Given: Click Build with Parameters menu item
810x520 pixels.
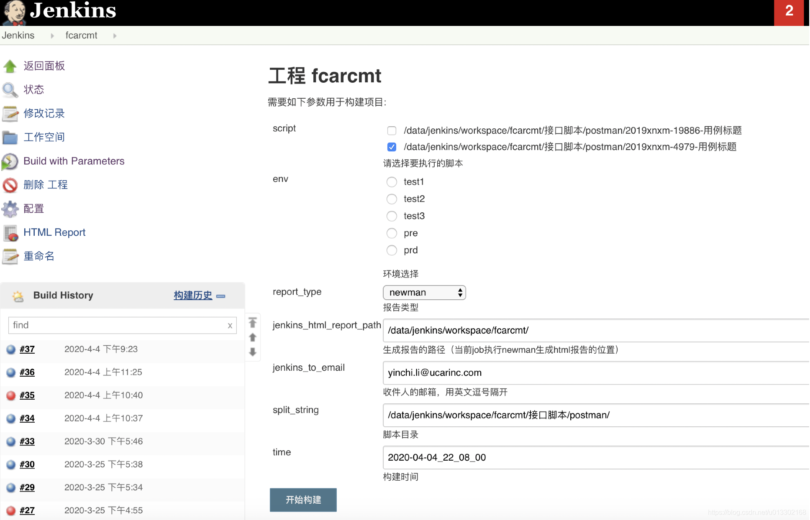Looking at the screenshot, I should pyautogui.click(x=74, y=161).
